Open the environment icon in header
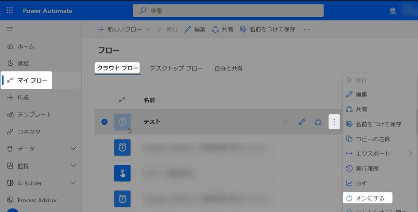Viewport: 418px width, 212px height. (x=392, y=11)
